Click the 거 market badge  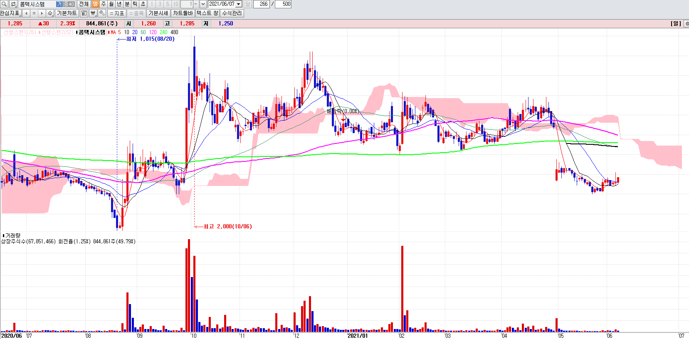click(59, 4)
